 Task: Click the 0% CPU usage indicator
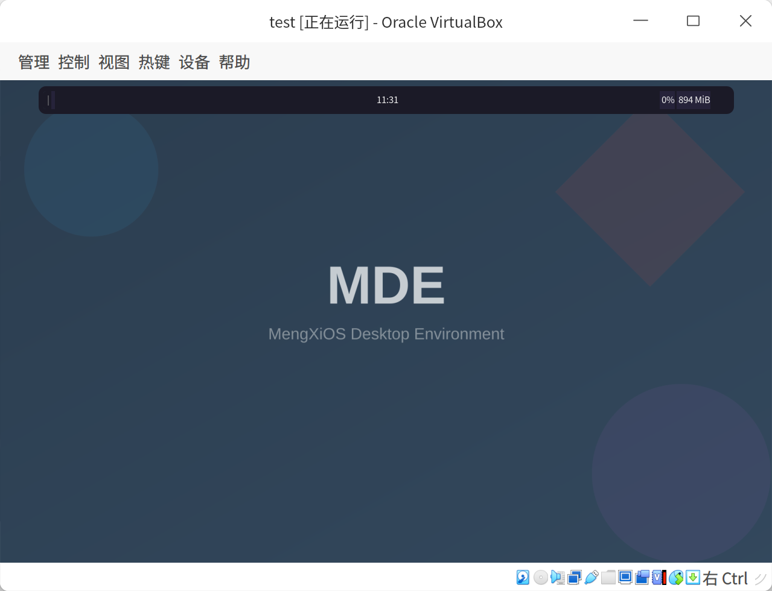coord(668,100)
